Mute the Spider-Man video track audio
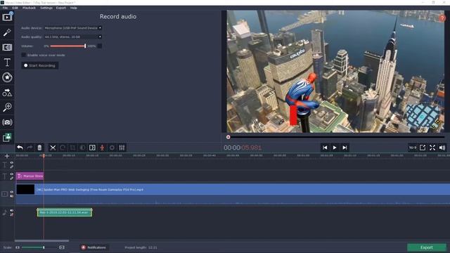 click(12, 196)
